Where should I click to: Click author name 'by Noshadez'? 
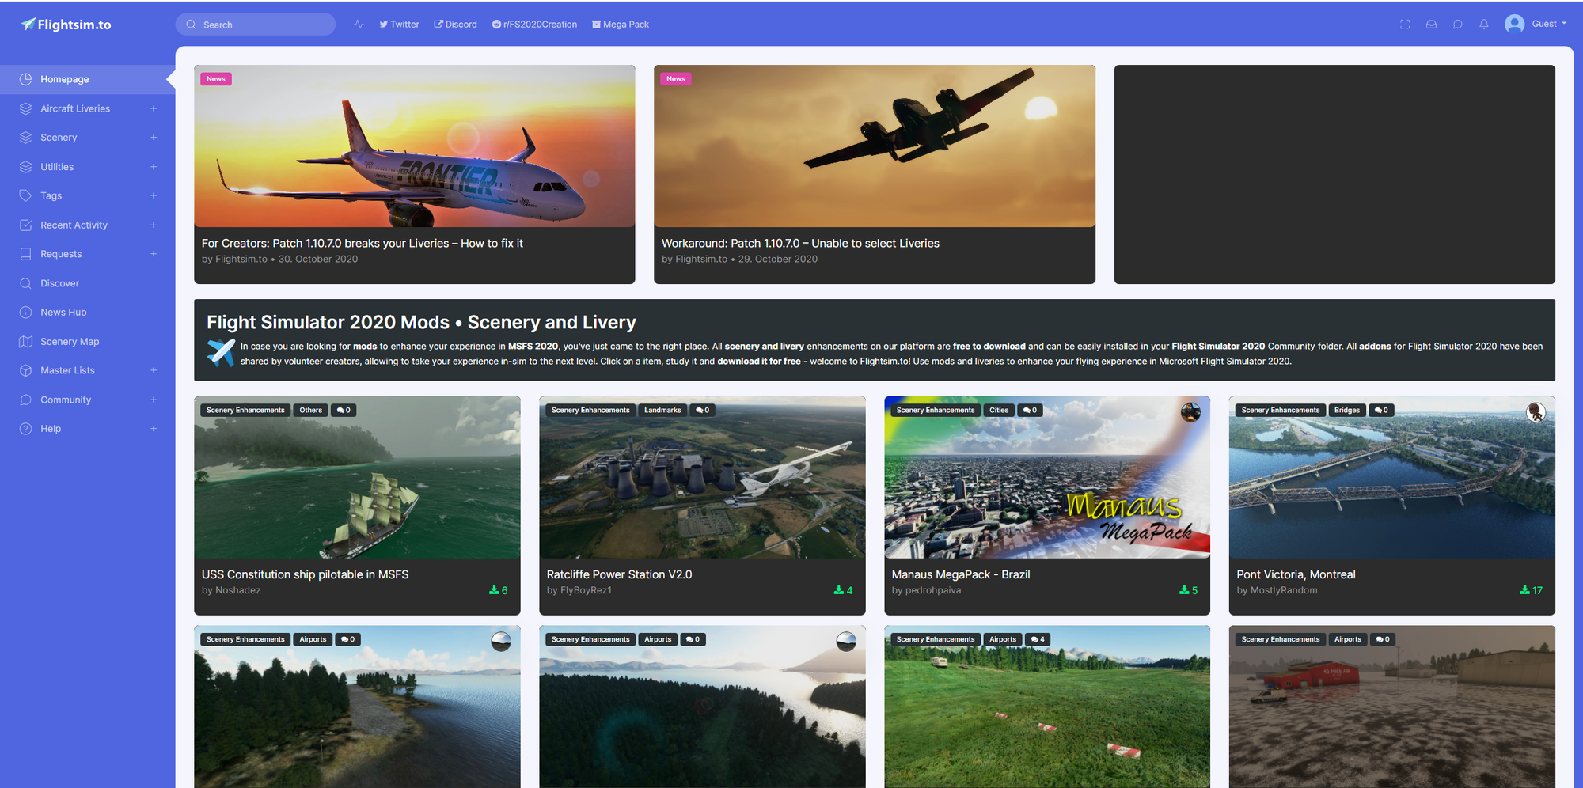231,590
